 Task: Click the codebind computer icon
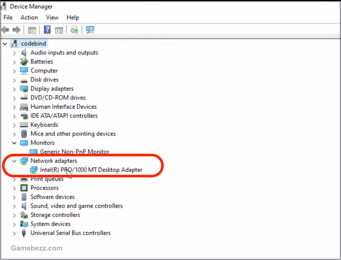pyautogui.click(x=15, y=44)
